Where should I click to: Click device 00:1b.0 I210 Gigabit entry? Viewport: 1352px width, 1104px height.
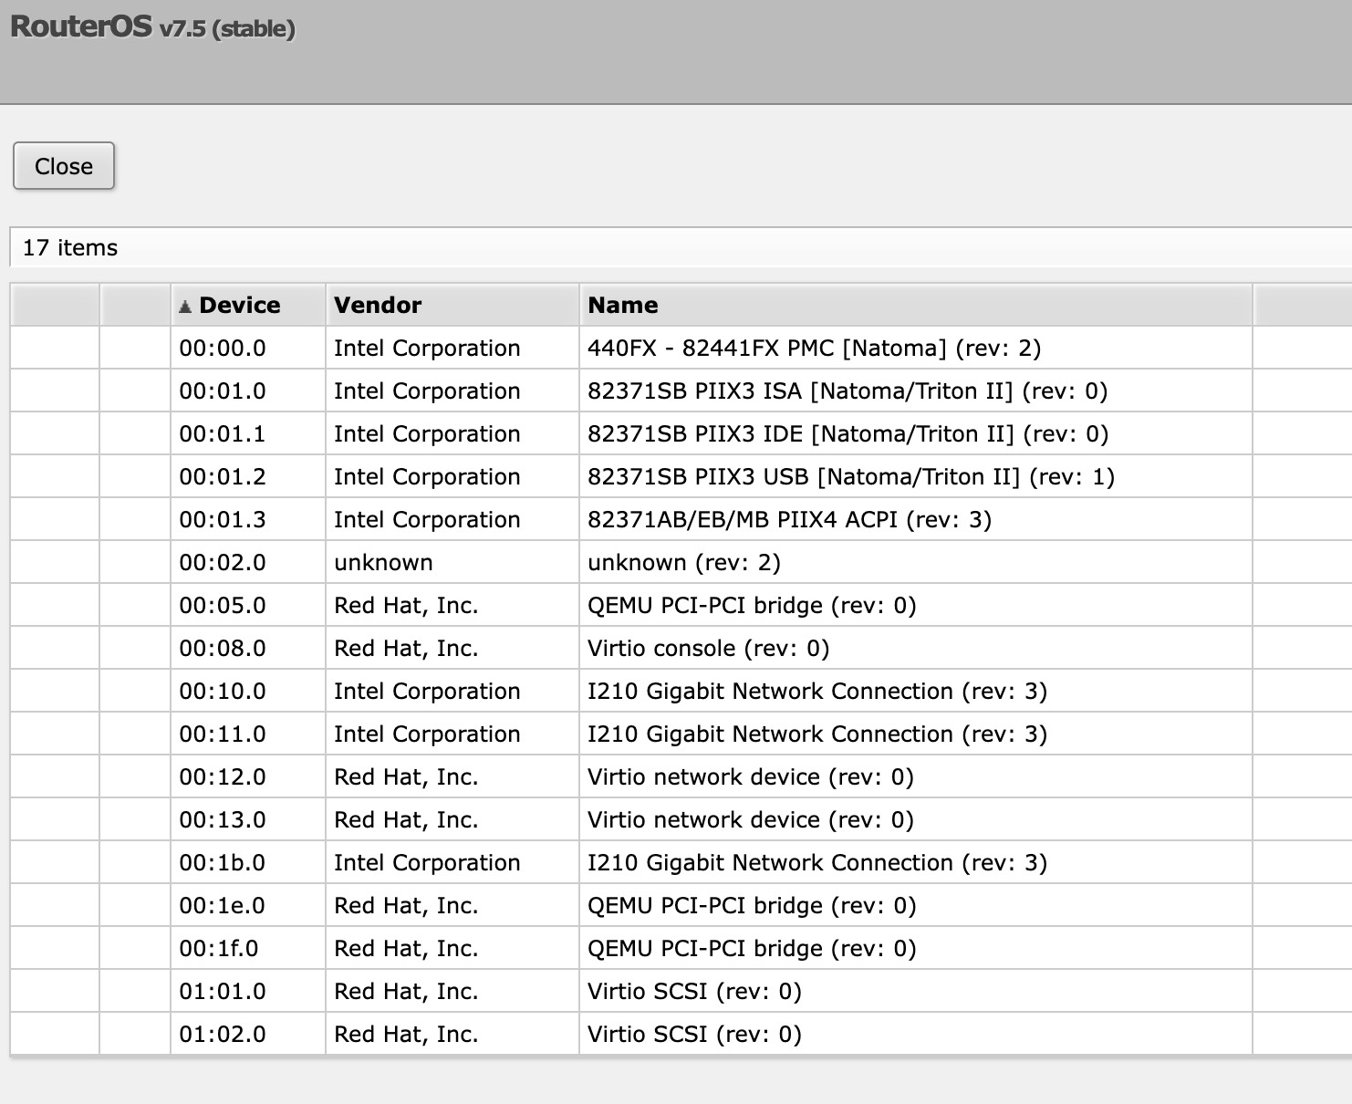point(816,862)
